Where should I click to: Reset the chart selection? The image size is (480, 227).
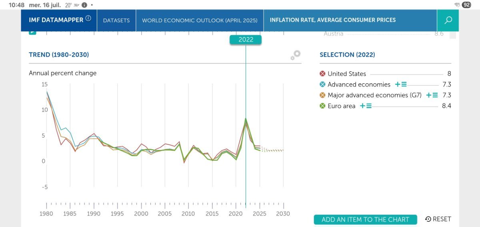pyautogui.click(x=438, y=219)
